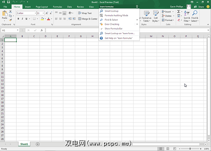Image resolution: width=211 pixels, height=151 pixels.
Task: Click the zoom slider in status bar
Action: (x=191, y=149)
